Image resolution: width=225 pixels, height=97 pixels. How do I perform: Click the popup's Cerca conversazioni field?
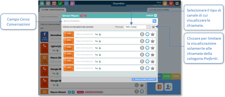(107, 21)
